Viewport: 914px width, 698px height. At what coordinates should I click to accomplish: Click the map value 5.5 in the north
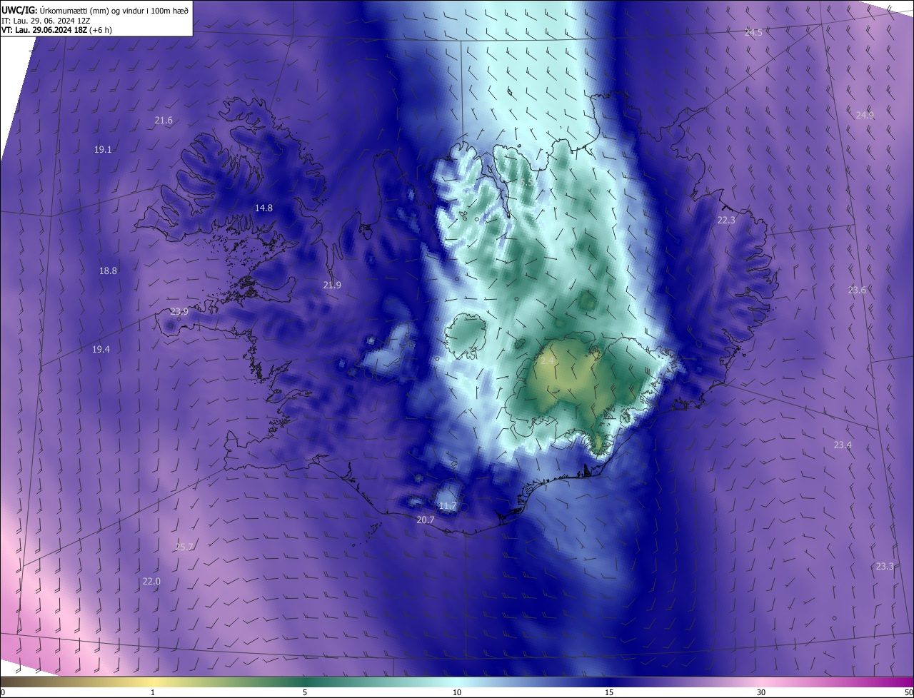[x=527, y=183]
